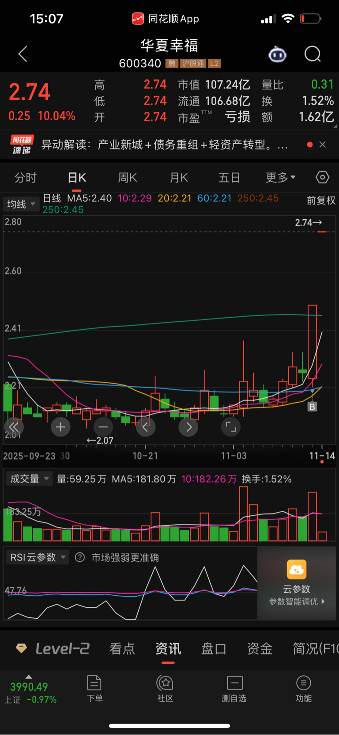
Task: Switch to 分时 chart tab
Action: pos(26,178)
